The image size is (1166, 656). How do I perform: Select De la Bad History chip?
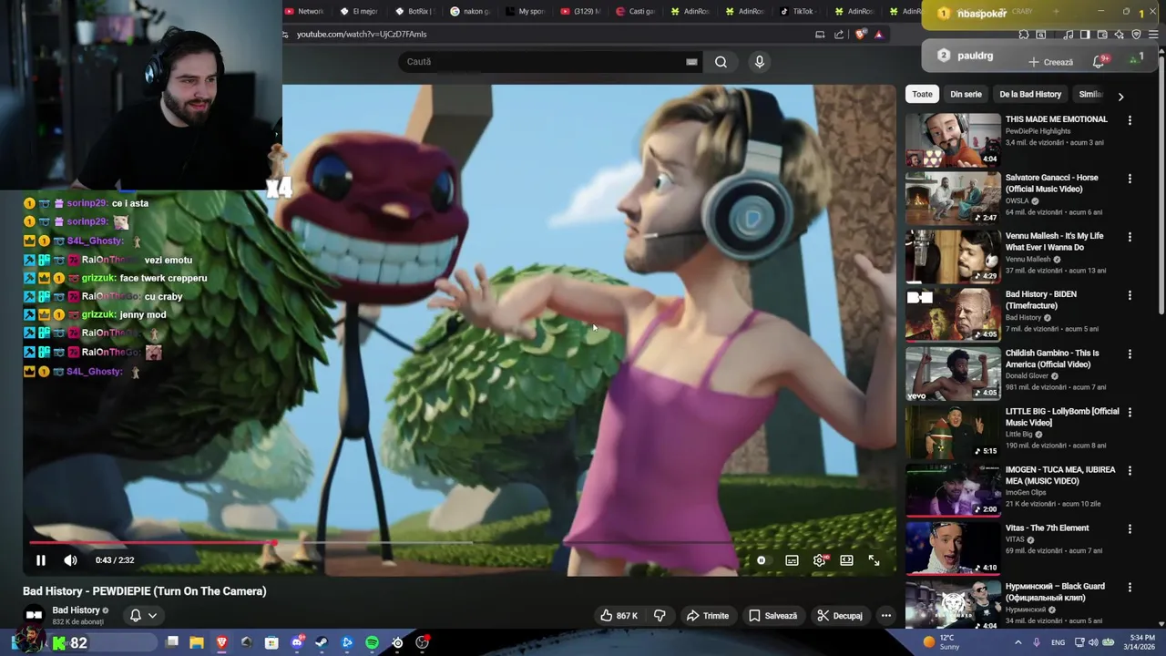1030,94
